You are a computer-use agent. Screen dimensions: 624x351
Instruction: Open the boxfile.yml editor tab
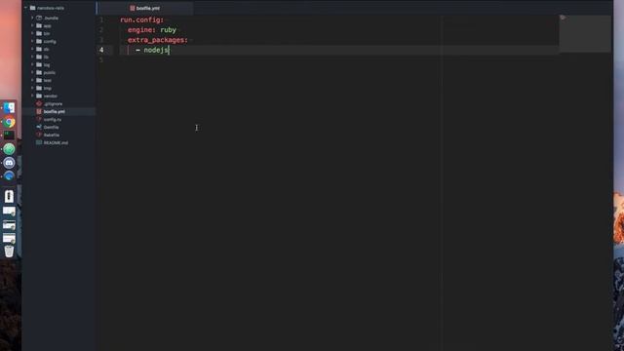point(145,8)
